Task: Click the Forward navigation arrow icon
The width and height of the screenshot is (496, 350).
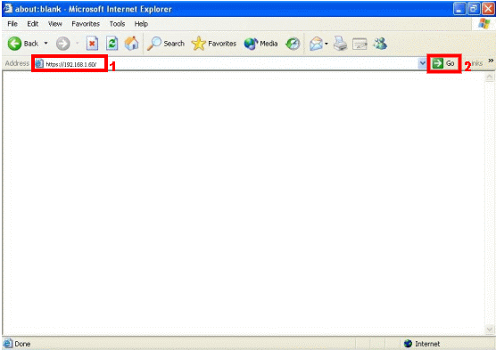Action: [x=63, y=44]
